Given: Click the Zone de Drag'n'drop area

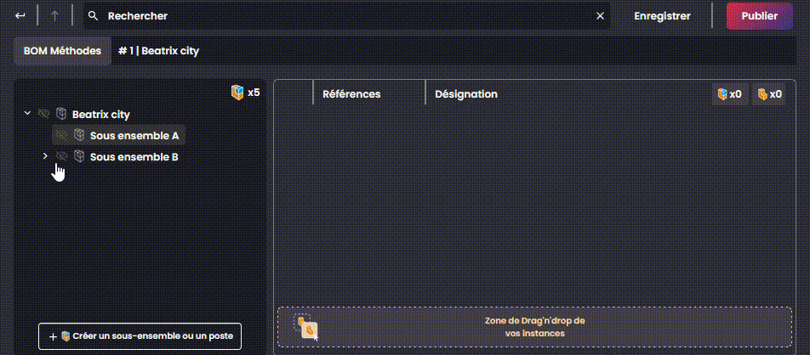Looking at the screenshot, I should pos(534,327).
